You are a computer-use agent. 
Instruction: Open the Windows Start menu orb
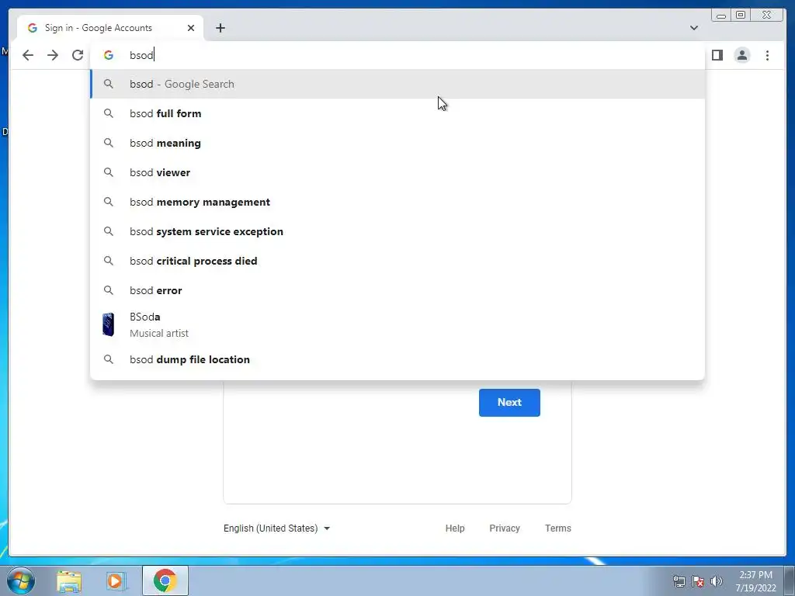click(21, 580)
